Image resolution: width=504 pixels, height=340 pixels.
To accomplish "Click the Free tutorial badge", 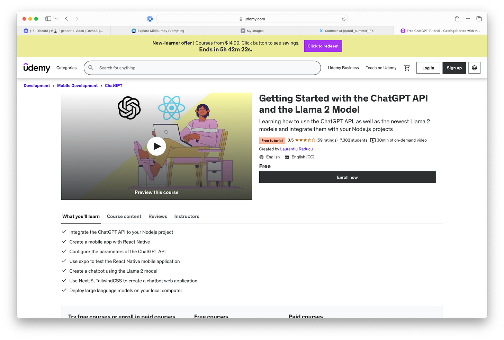I will coord(272,141).
